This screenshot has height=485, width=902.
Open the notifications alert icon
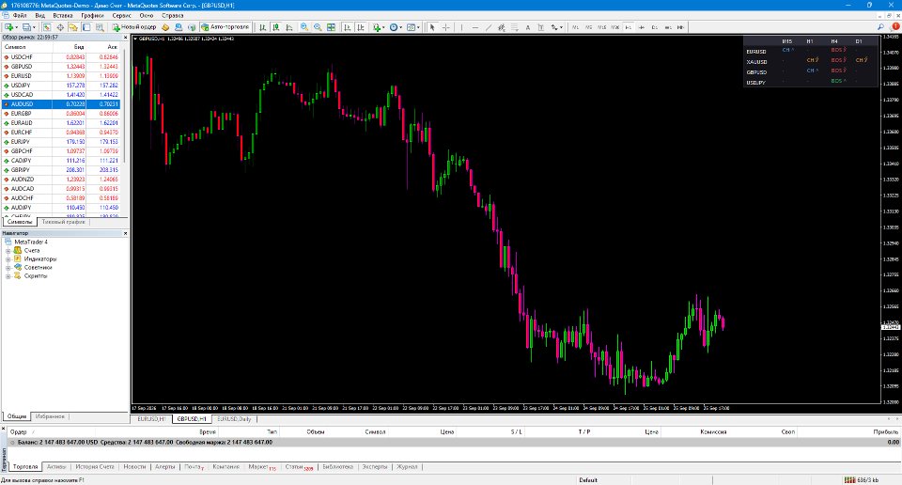tap(894, 27)
